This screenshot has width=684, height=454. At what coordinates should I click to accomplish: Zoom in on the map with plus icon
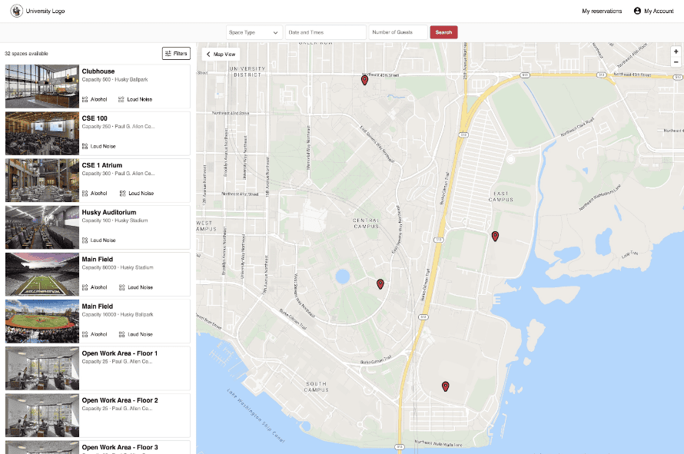pos(676,51)
